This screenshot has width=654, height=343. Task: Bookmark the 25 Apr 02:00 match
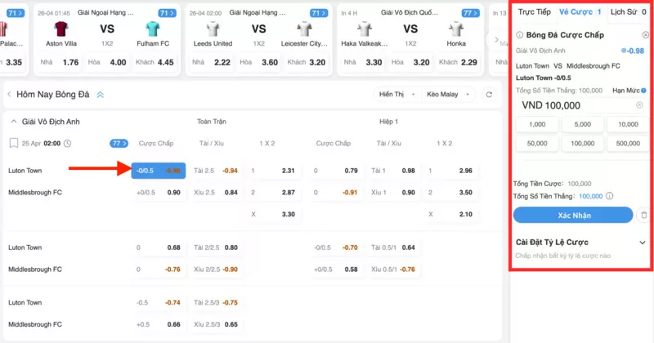[x=13, y=144]
